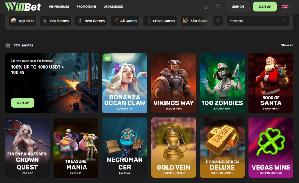
Task: Open the language selector chevron
Action: click(290, 7)
